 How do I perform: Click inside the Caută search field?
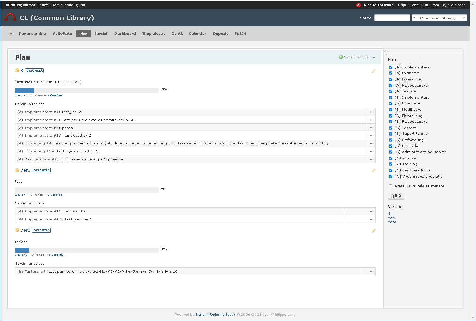tap(392, 18)
